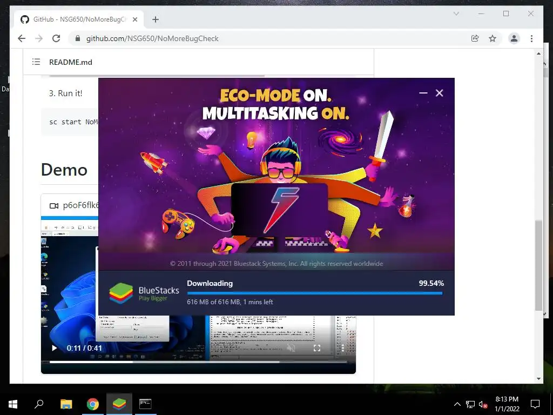Switch to BlueStacks on the taskbar

point(119,404)
